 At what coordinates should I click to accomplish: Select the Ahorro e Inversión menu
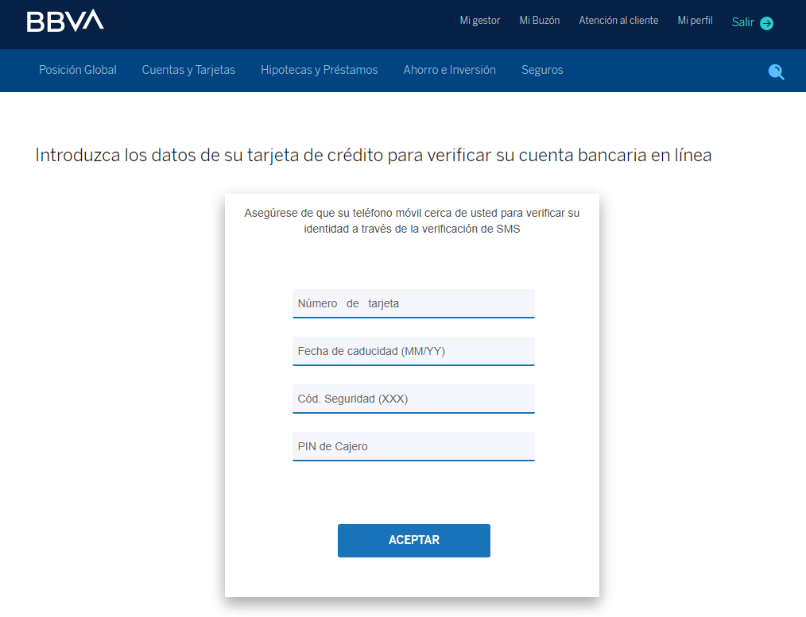coord(449,70)
